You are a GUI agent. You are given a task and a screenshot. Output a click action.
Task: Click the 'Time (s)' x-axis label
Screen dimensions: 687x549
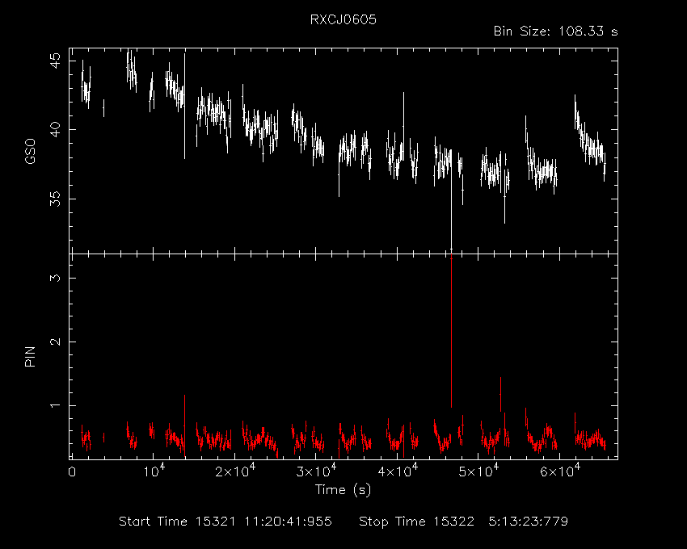coord(343,489)
